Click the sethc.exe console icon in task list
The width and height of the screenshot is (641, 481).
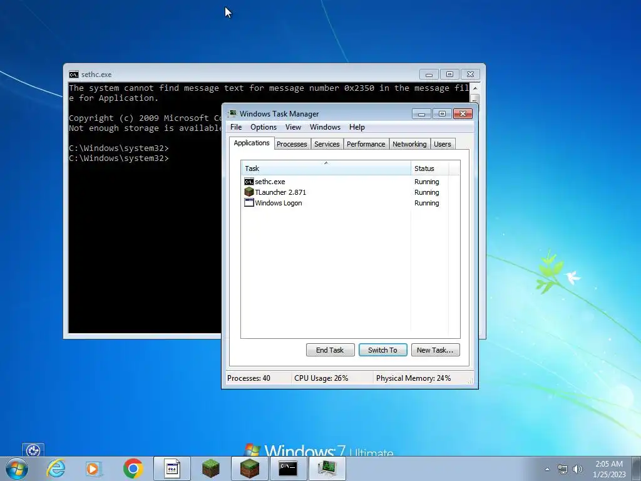[x=249, y=182]
